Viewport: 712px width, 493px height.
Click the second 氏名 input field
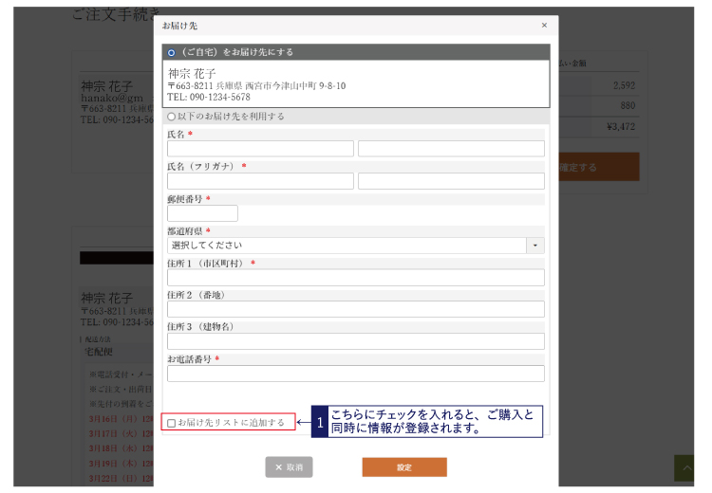[451, 149]
